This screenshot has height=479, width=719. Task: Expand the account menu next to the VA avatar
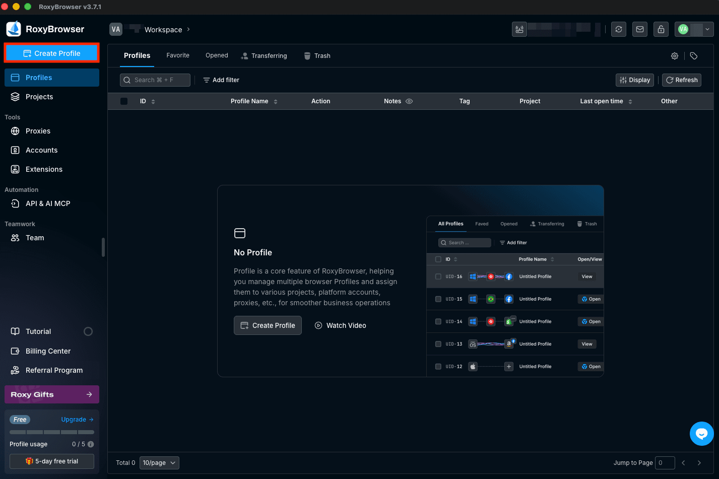707,29
